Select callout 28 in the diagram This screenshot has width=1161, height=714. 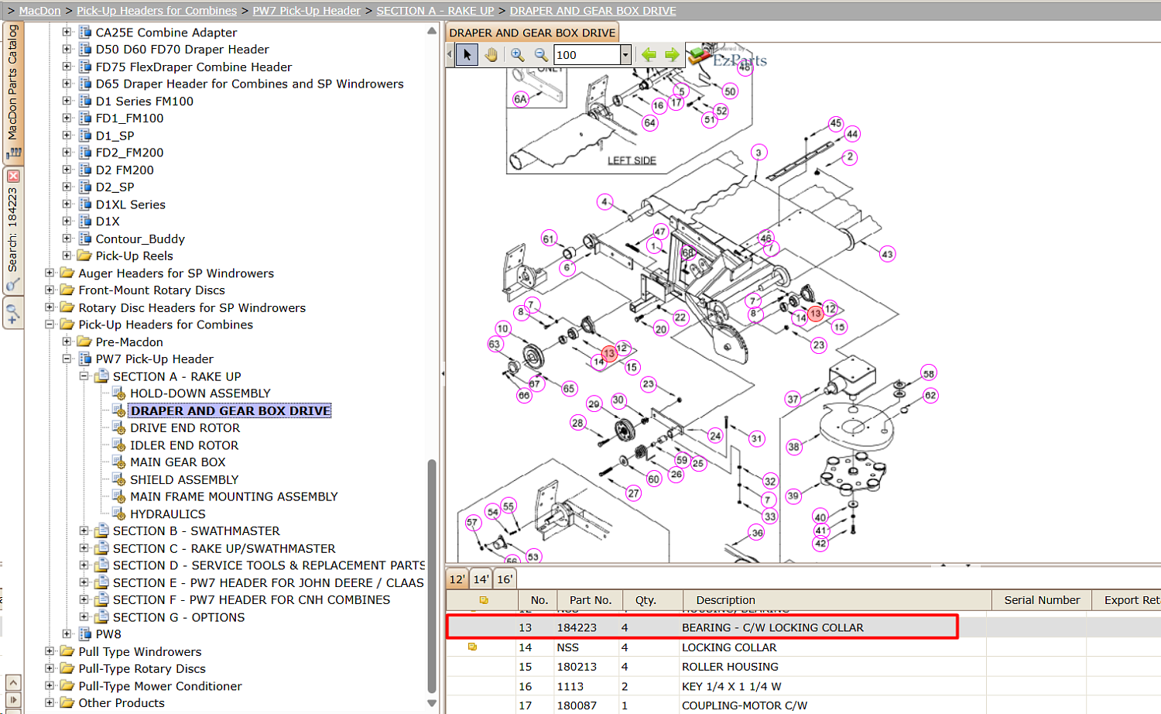tap(578, 423)
